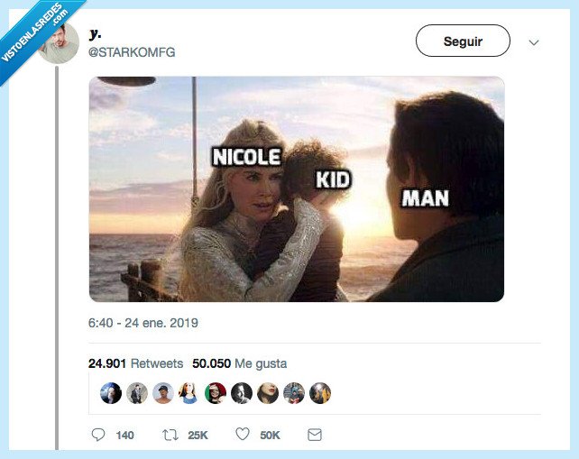Screen dimensions: 579x459
Task: Select the last liker avatar in the row
Action: click(x=320, y=392)
